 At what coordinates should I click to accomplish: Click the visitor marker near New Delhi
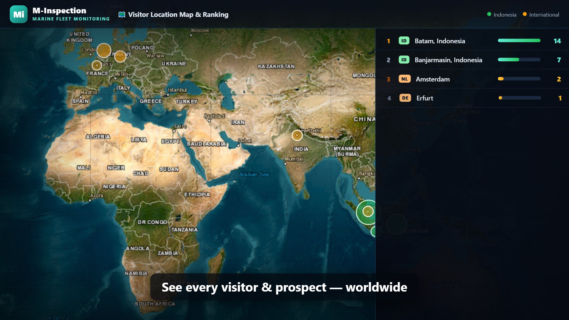[x=297, y=135]
